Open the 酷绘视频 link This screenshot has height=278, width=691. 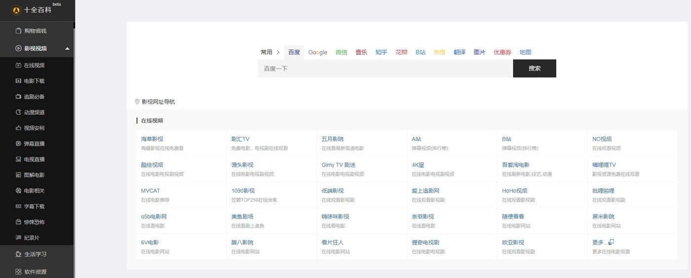click(x=152, y=165)
